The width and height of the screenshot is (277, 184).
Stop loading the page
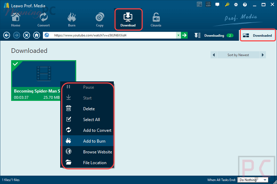pos(27,35)
